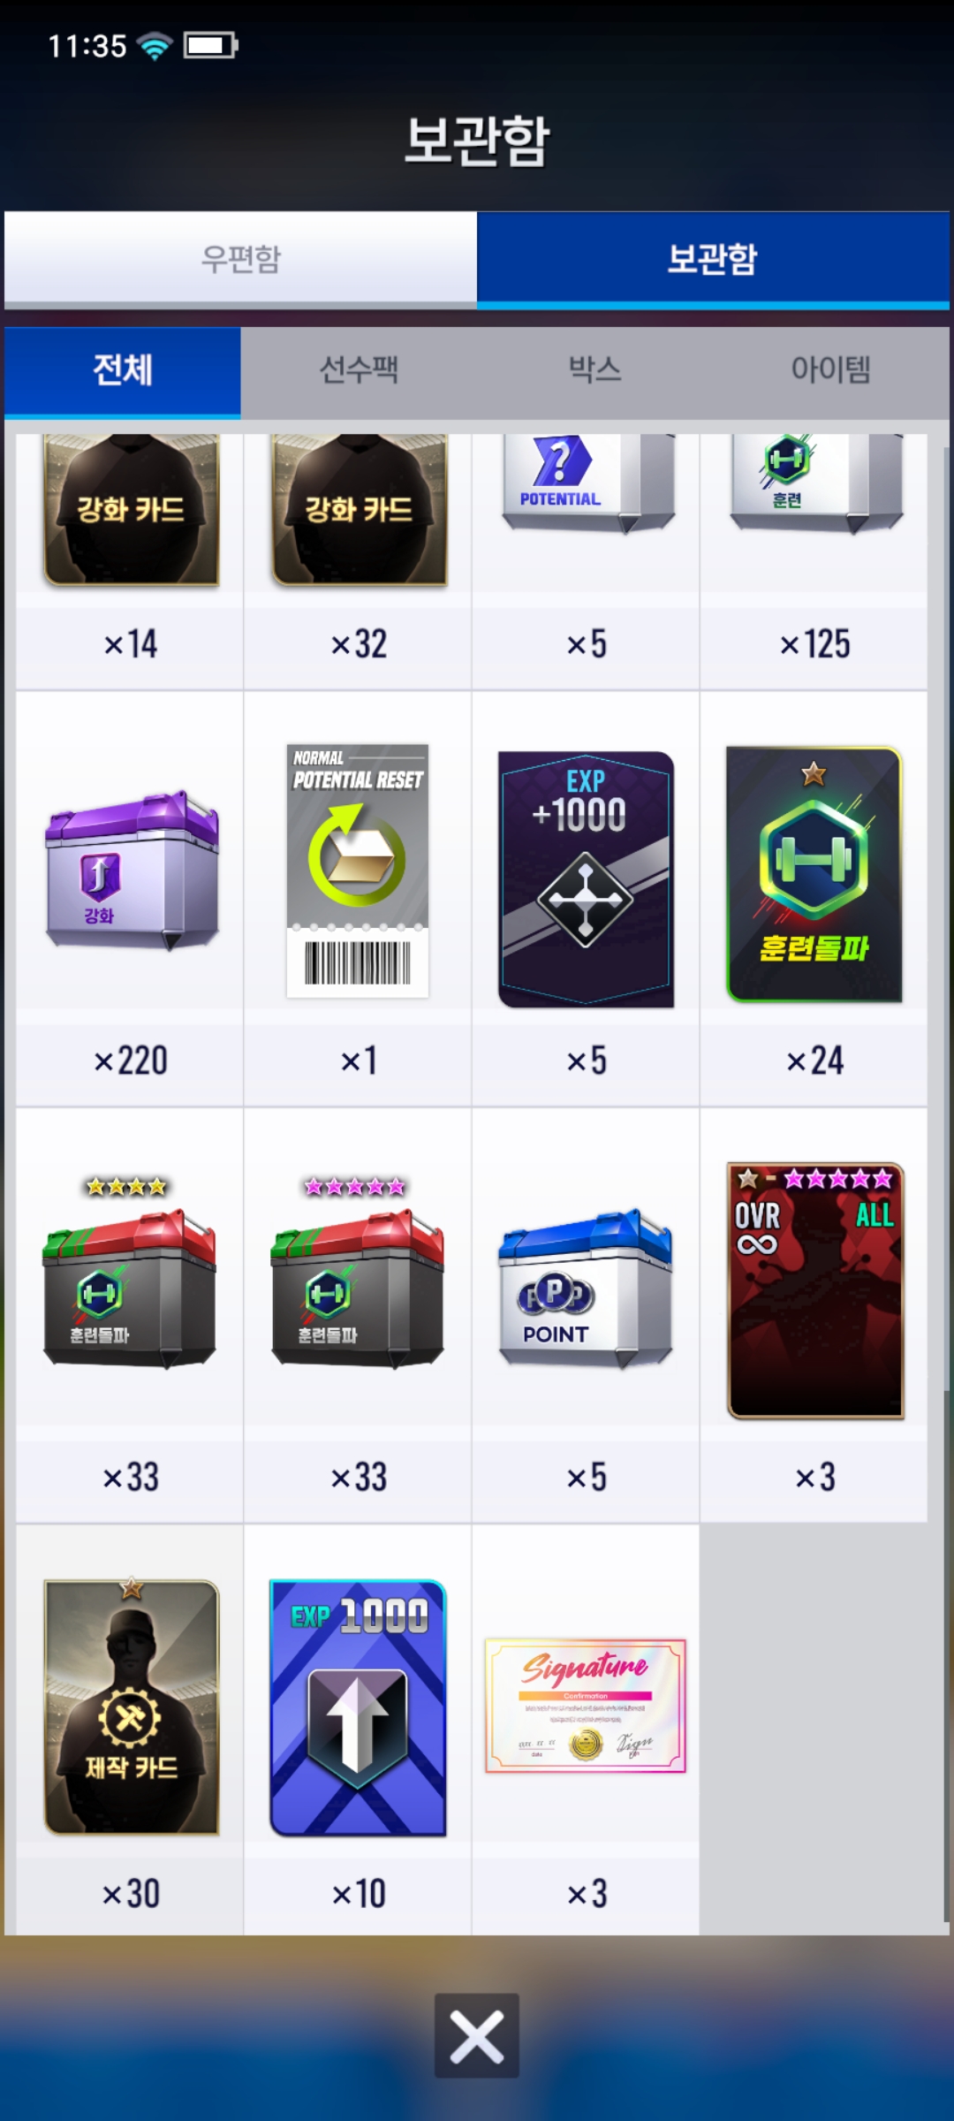Open the five-pink-star 훈련돌파 box

(x=358, y=1273)
